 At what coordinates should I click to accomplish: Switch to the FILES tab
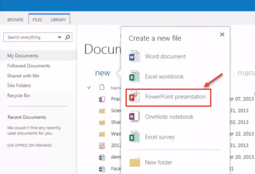point(37,20)
